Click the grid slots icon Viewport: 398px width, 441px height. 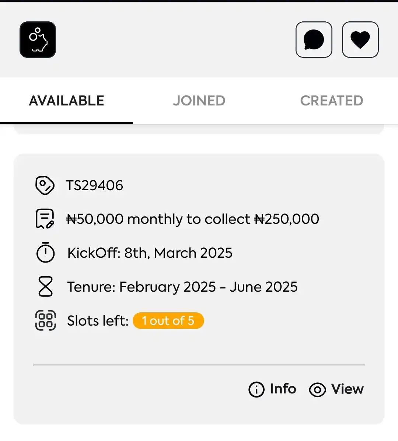pyautogui.click(x=46, y=320)
